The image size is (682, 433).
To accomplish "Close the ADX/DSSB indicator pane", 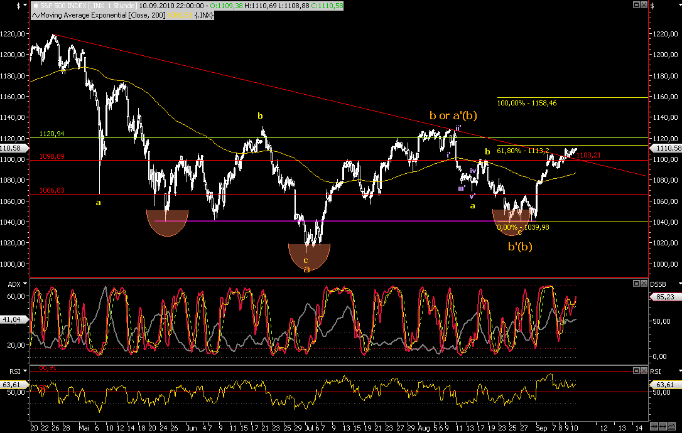I will [644, 284].
